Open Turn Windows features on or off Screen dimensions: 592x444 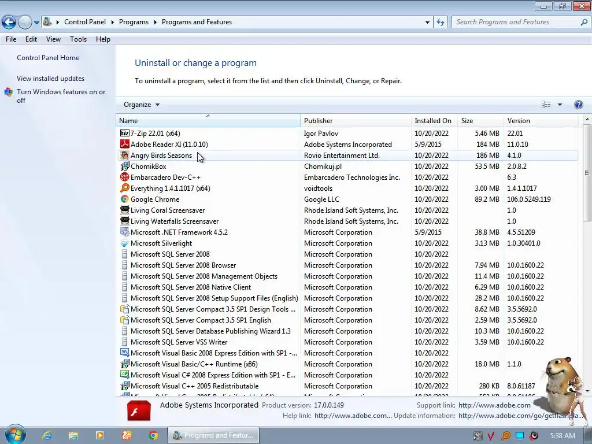(x=61, y=96)
